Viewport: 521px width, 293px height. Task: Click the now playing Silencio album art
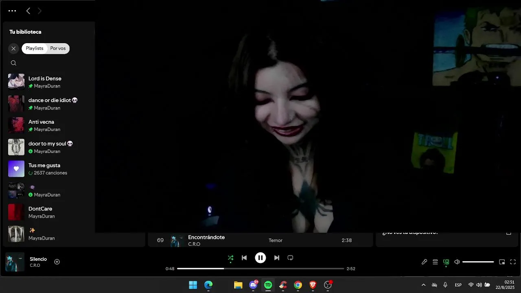15,262
